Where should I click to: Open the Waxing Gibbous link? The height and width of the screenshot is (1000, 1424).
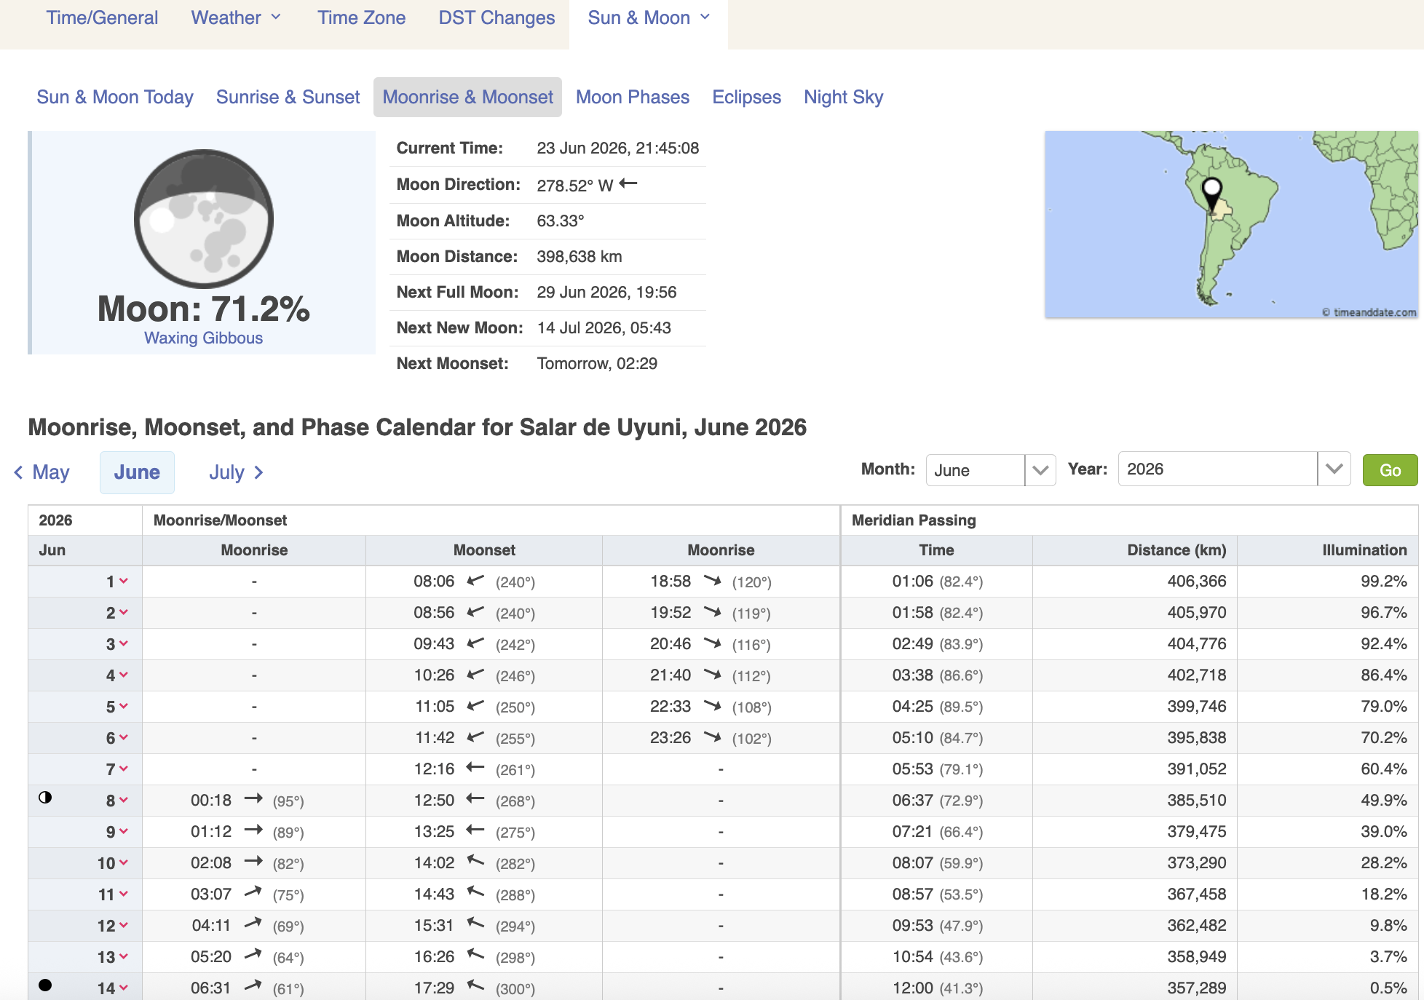203,338
